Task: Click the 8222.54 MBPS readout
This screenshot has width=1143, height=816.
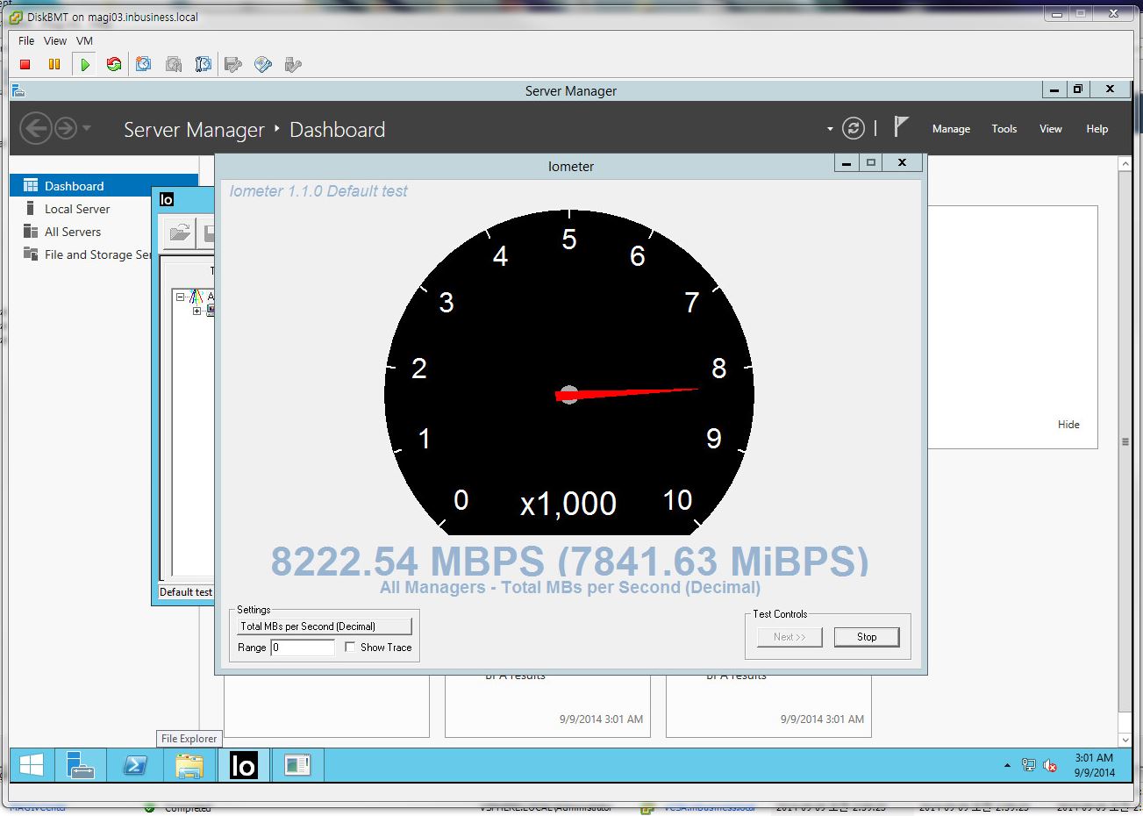Action: 569,562
